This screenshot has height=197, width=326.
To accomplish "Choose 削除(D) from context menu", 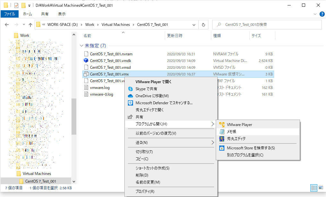I will [142, 175].
